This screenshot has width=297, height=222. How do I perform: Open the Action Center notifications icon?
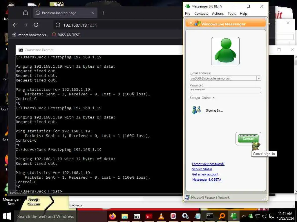point(272,216)
